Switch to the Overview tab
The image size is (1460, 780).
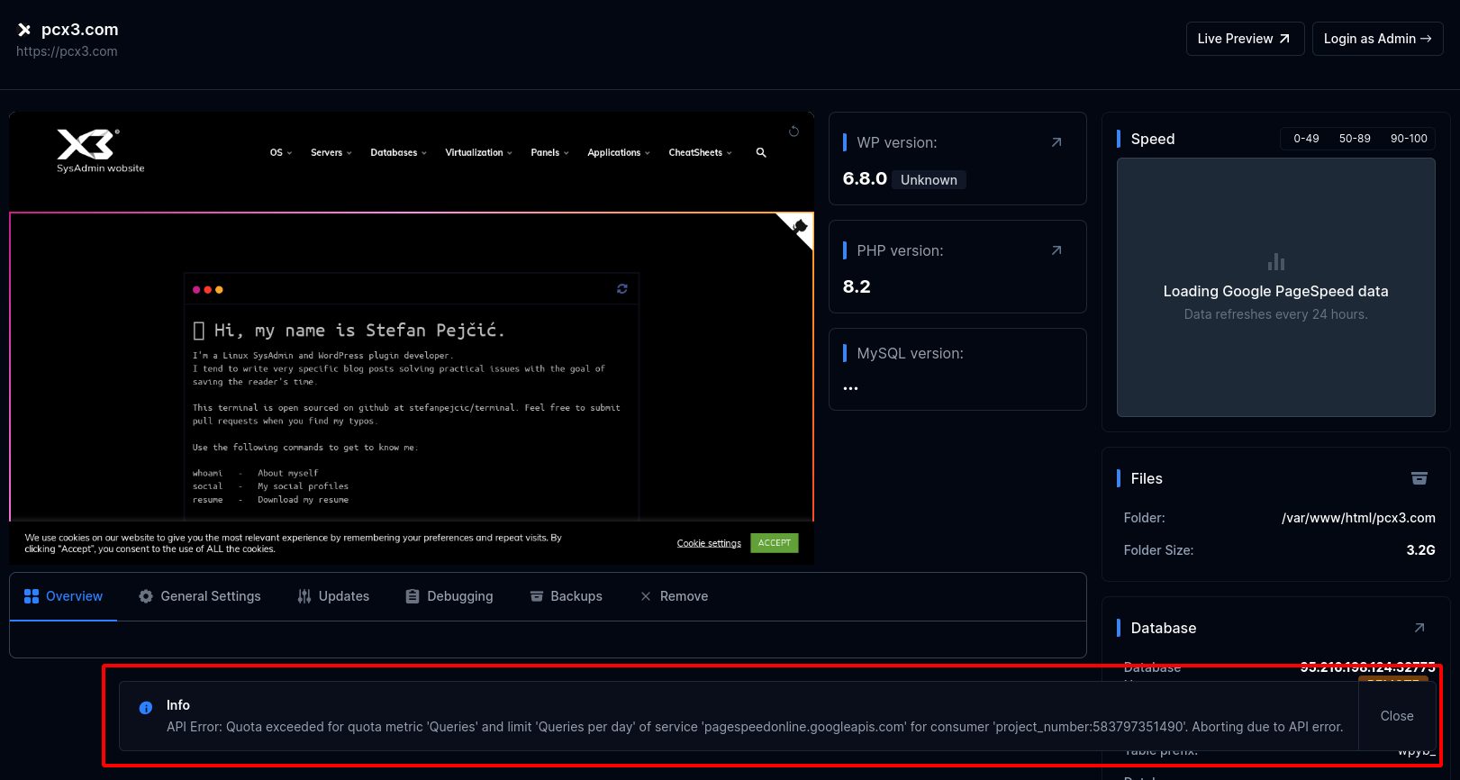[63, 596]
